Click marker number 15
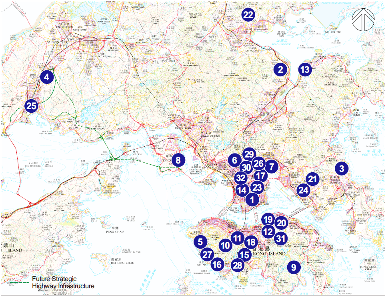This screenshot has height=299, width=388. 245,255
